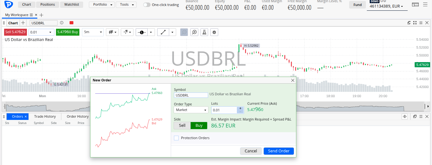Viewport: 432px width, 165px height.
Task: Add a new workspace with plus icon
Action: click(41, 15)
